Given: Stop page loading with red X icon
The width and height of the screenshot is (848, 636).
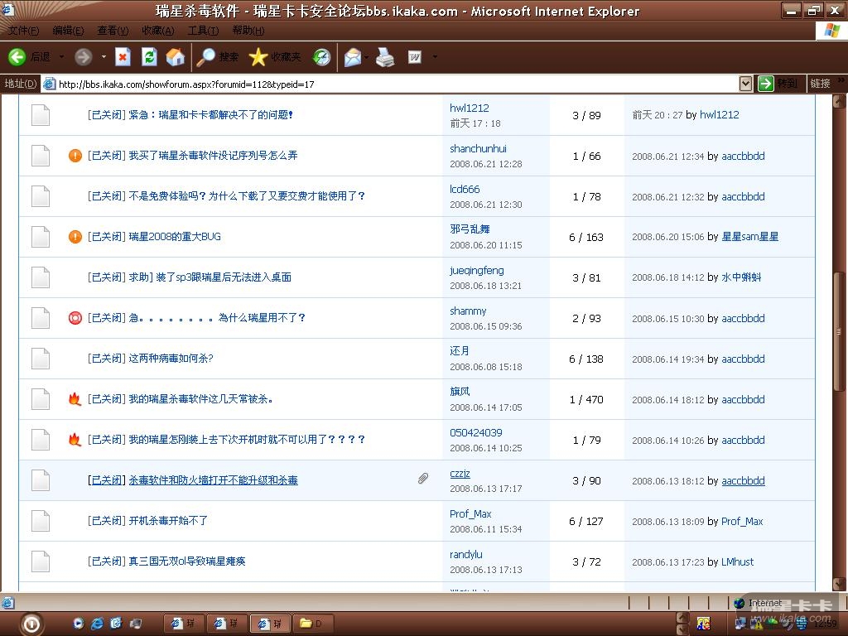Looking at the screenshot, I should pyautogui.click(x=123, y=57).
